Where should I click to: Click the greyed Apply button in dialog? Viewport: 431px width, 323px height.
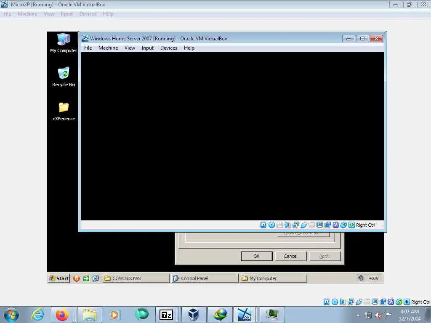coord(325,256)
